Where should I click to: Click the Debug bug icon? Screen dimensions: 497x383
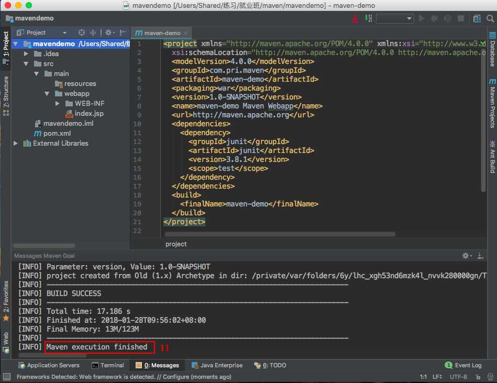tap(435, 18)
